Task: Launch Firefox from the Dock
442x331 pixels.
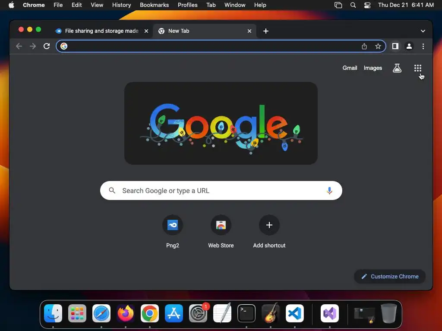Action: pyautogui.click(x=126, y=313)
